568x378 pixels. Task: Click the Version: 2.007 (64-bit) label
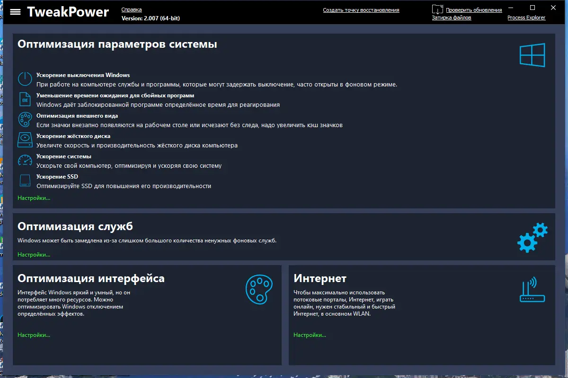tap(151, 18)
